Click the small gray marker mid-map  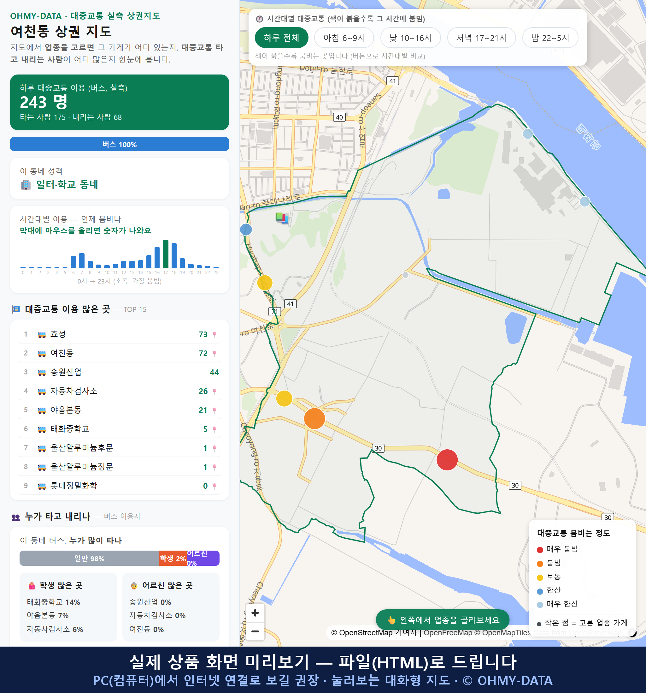point(405,275)
